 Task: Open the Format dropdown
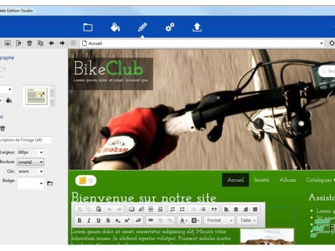[219, 221]
